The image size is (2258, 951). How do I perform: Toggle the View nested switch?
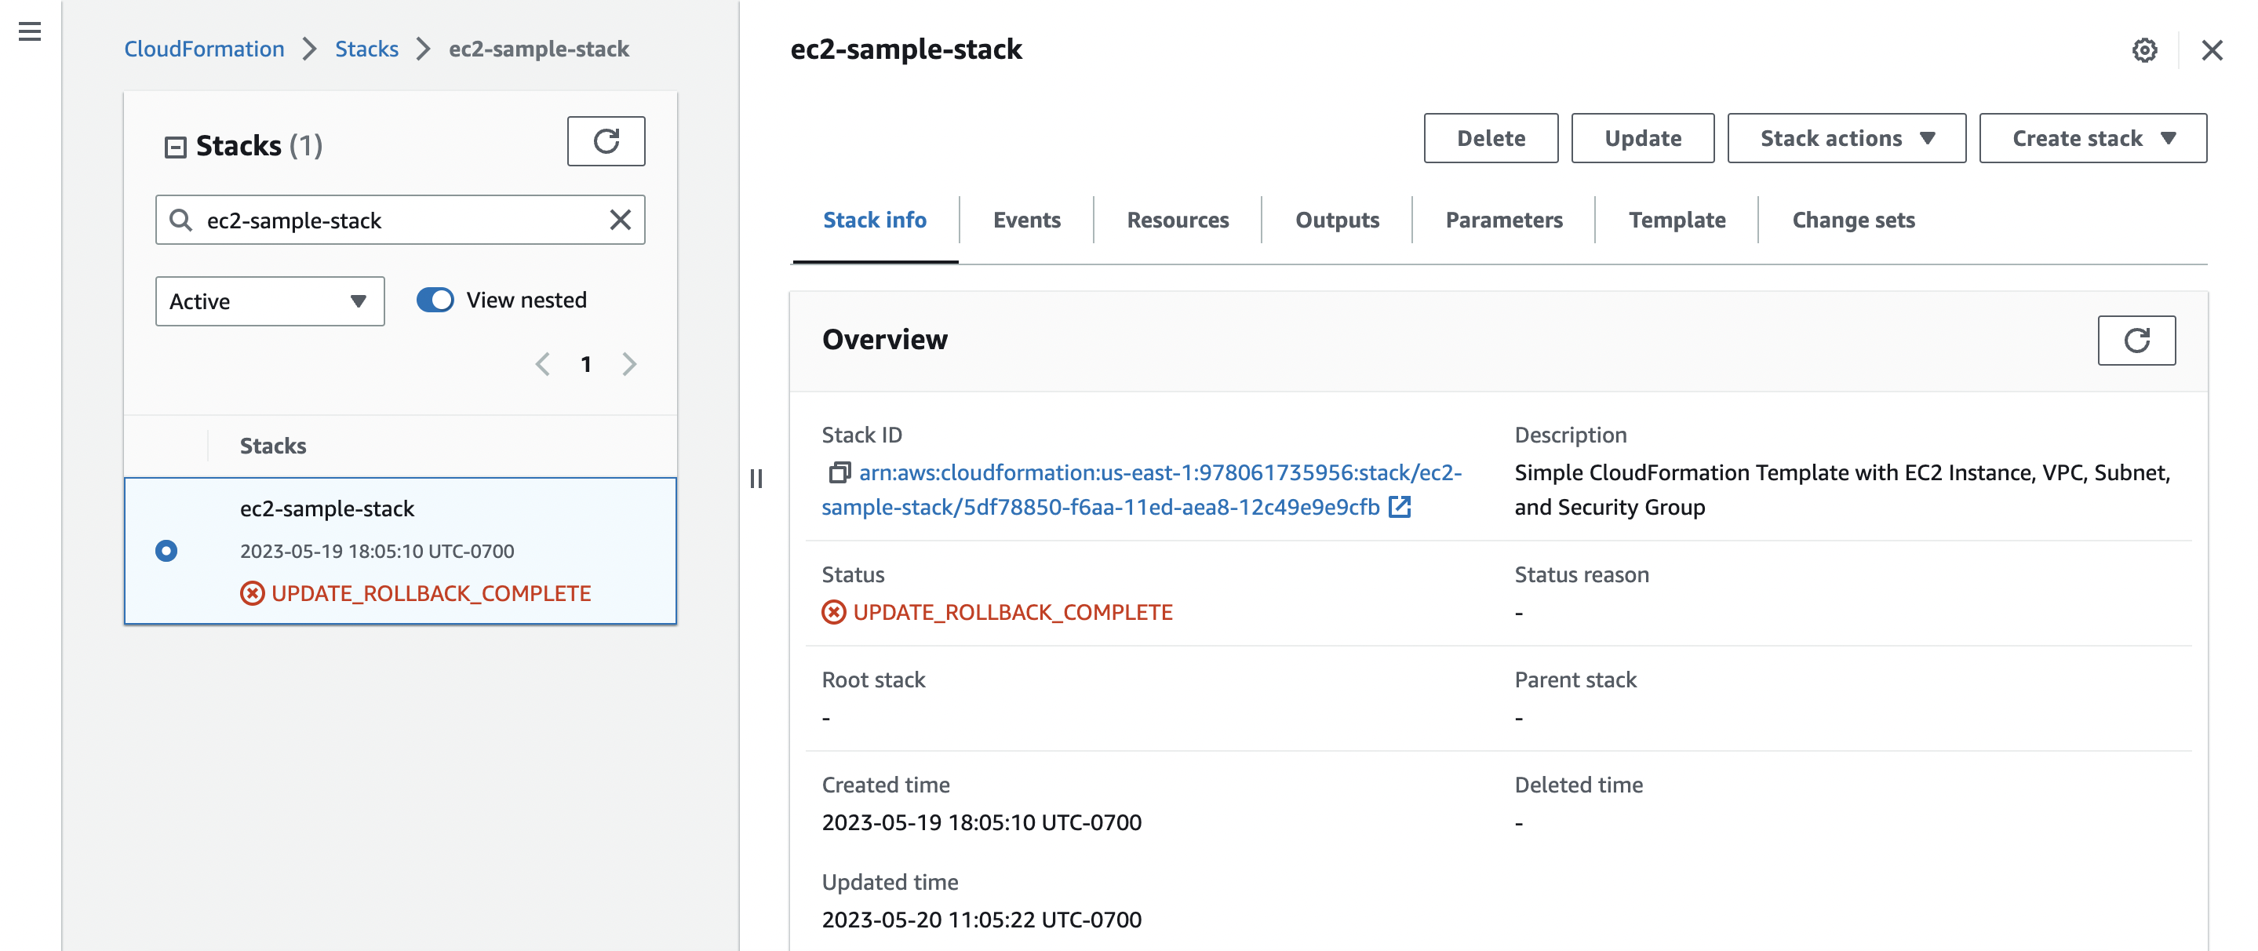(x=435, y=300)
